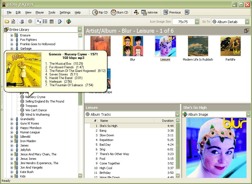Click the greyed-out disc icon

pos(30,21)
